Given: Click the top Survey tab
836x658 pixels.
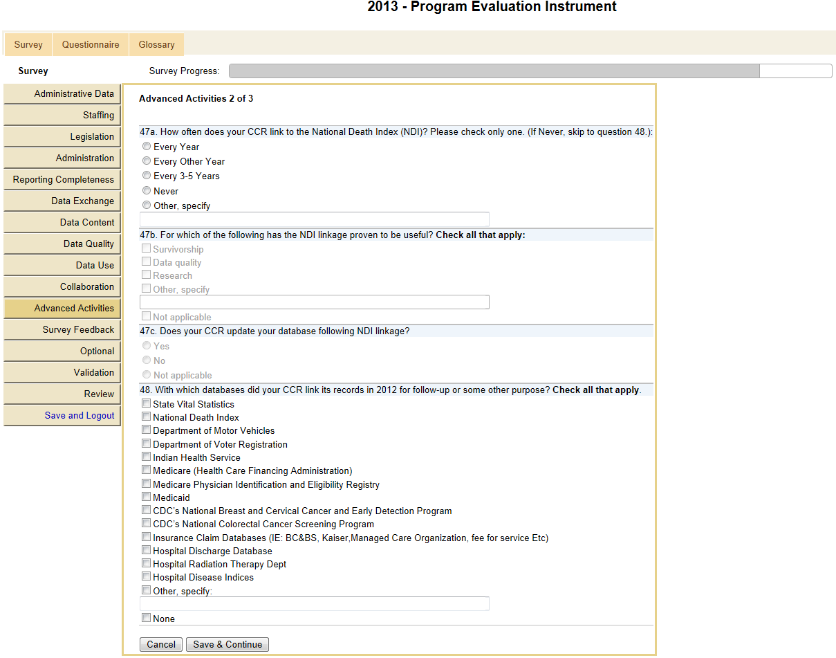Looking at the screenshot, I should [x=28, y=44].
